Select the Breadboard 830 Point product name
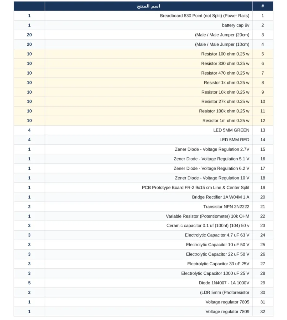The image size is (287, 320). [x=204, y=16]
